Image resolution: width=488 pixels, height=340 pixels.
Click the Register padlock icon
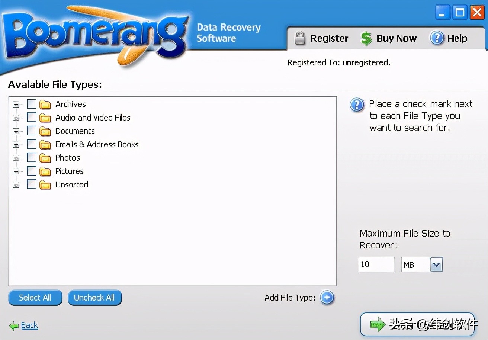[x=300, y=38]
